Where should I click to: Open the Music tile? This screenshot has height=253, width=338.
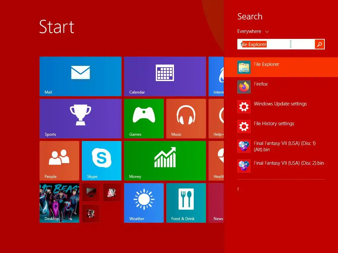186,119
